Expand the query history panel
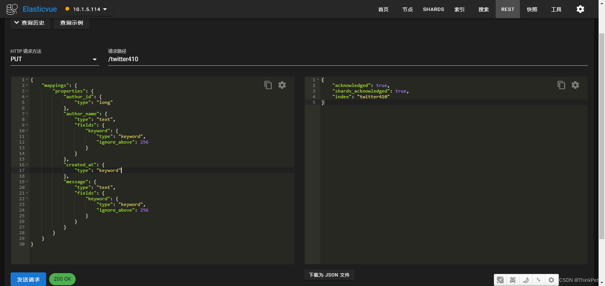 (x=30, y=23)
